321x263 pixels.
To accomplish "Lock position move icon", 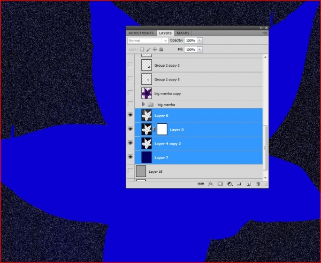I will 155,50.
